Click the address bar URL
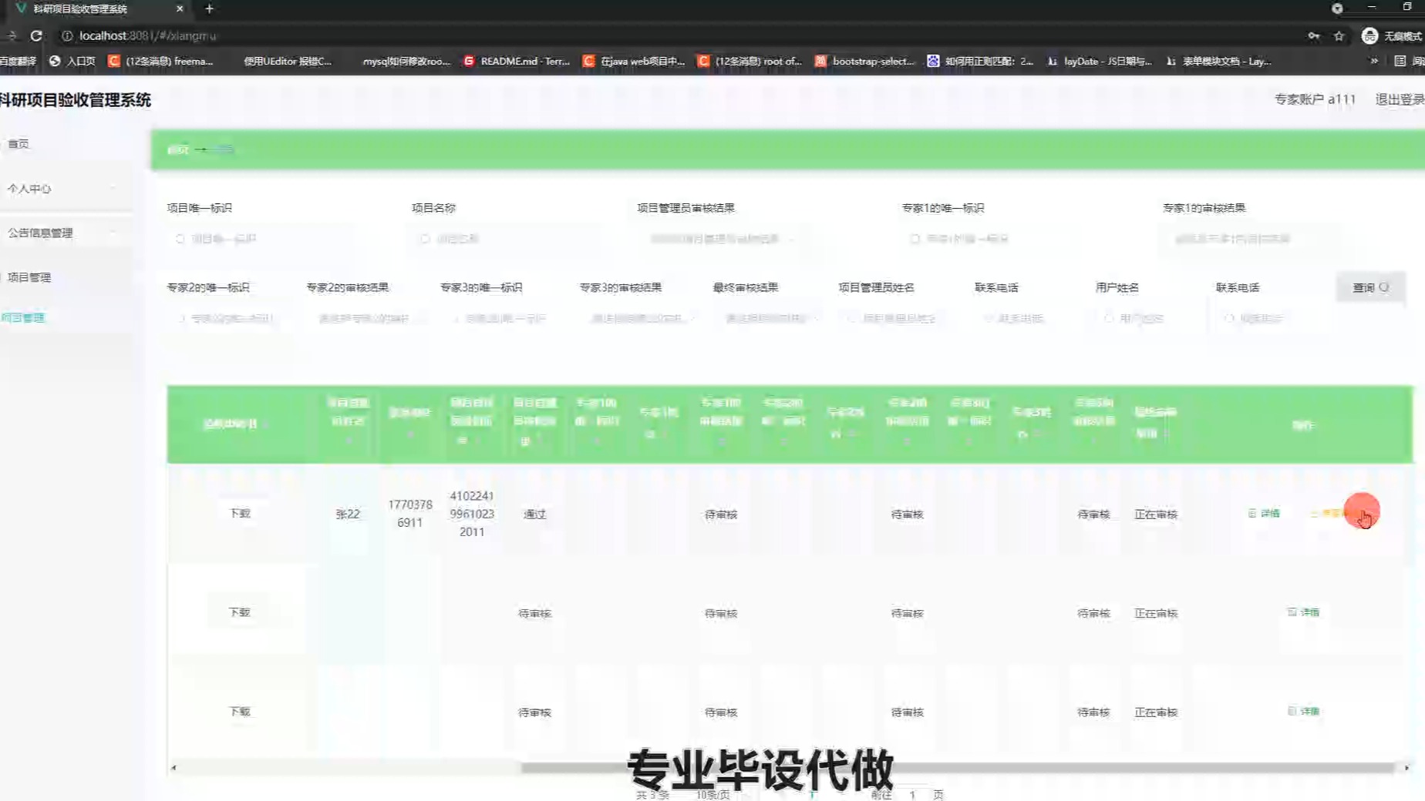The width and height of the screenshot is (1425, 801). (x=148, y=35)
